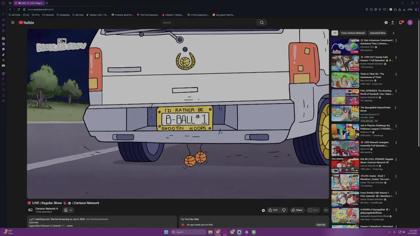Open the taskbar volume speaker icon
Screen dimensions: 420x236
403,232
